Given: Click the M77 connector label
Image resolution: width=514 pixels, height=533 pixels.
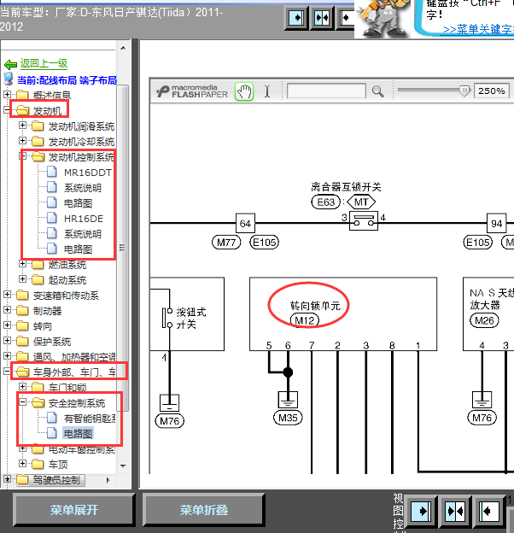Looking at the screenshot, I should 226,243.
